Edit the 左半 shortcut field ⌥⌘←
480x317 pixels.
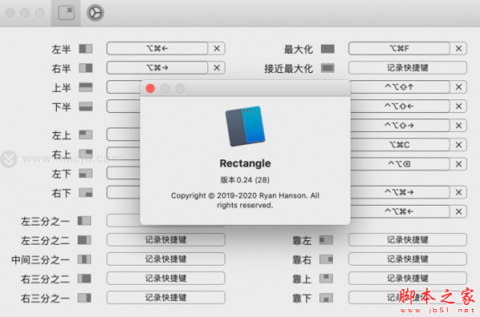click(x=157, y=48)
